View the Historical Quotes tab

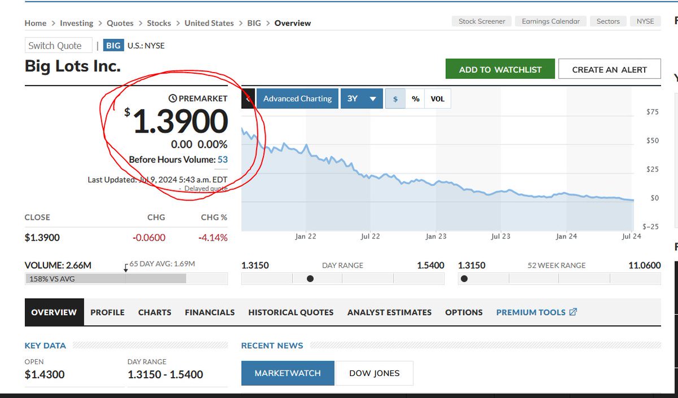click(291, 312)
